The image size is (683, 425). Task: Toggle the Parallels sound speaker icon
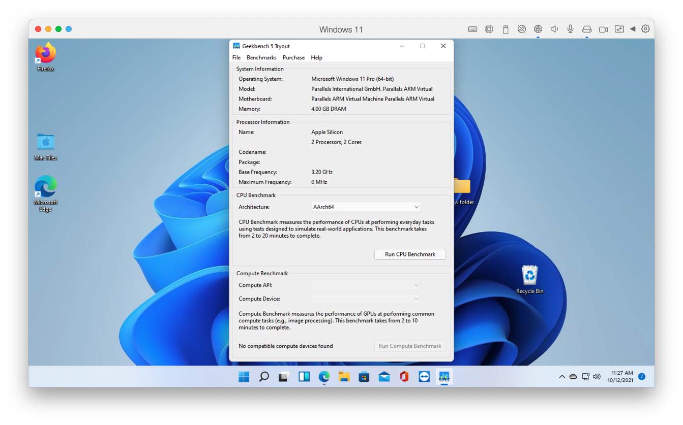[x=554, y=29]
